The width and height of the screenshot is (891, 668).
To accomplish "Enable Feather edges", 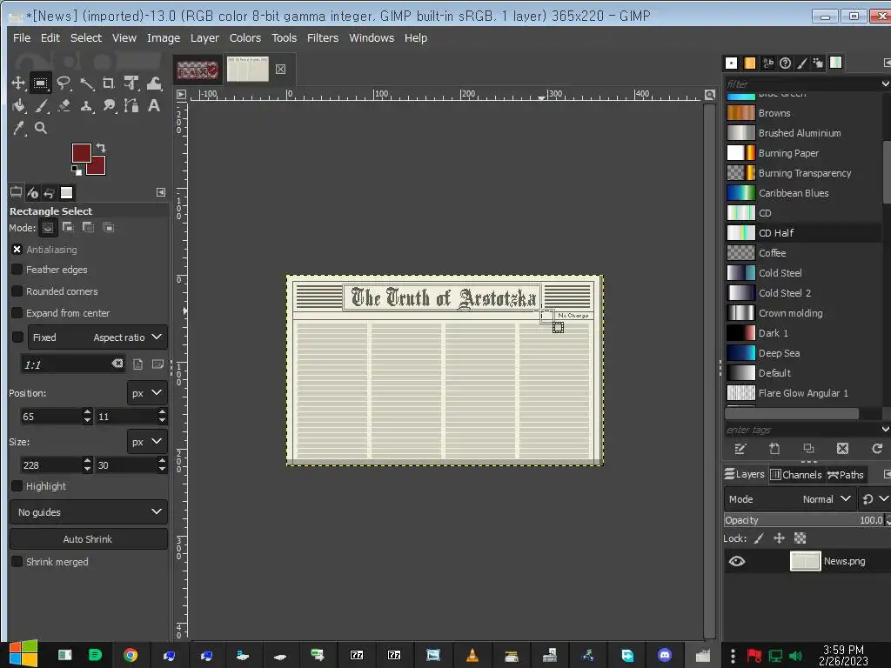I will tap(17, 270).
